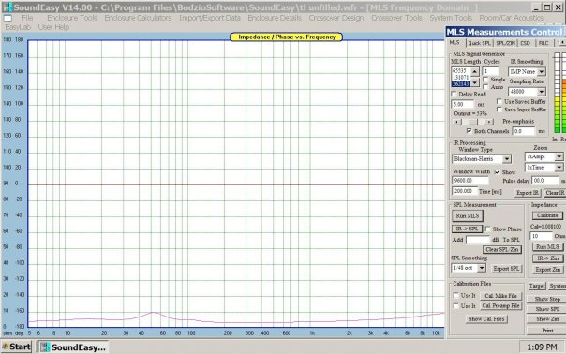566x354 pixels.
Task: Click the Export IR button
Action: [528, 193]
